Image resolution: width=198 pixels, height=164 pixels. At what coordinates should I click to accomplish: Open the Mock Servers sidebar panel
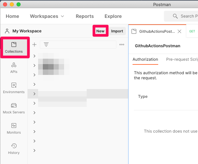coord(14,108)
